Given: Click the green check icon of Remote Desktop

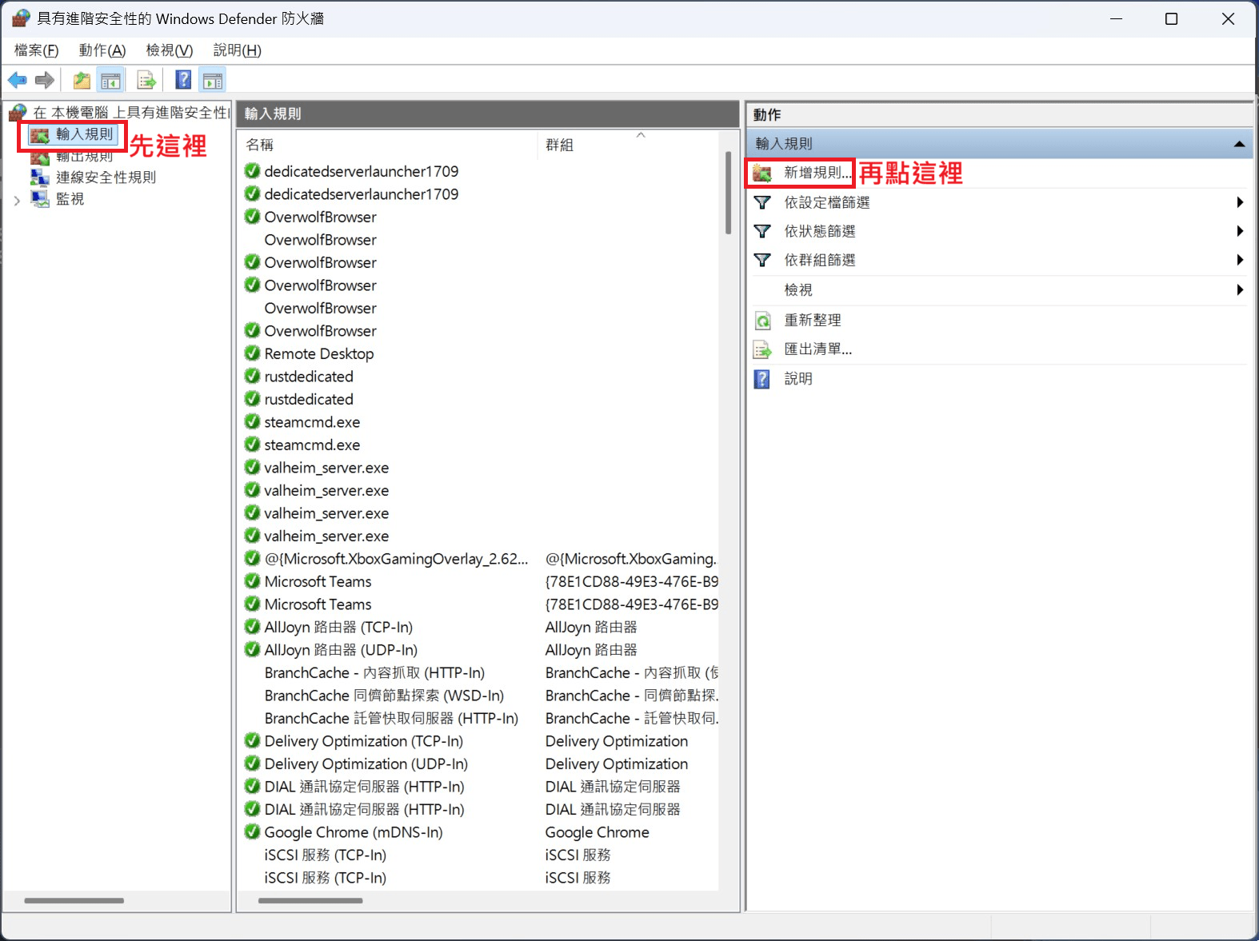Looking at the screenshot, I should [x=252, y=353].
